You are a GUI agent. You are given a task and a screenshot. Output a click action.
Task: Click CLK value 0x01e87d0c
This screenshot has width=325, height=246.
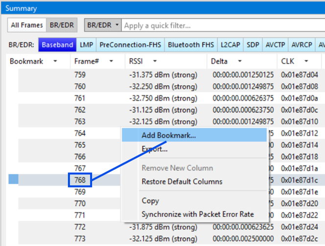pyautogui.click(x=300, y=110)
